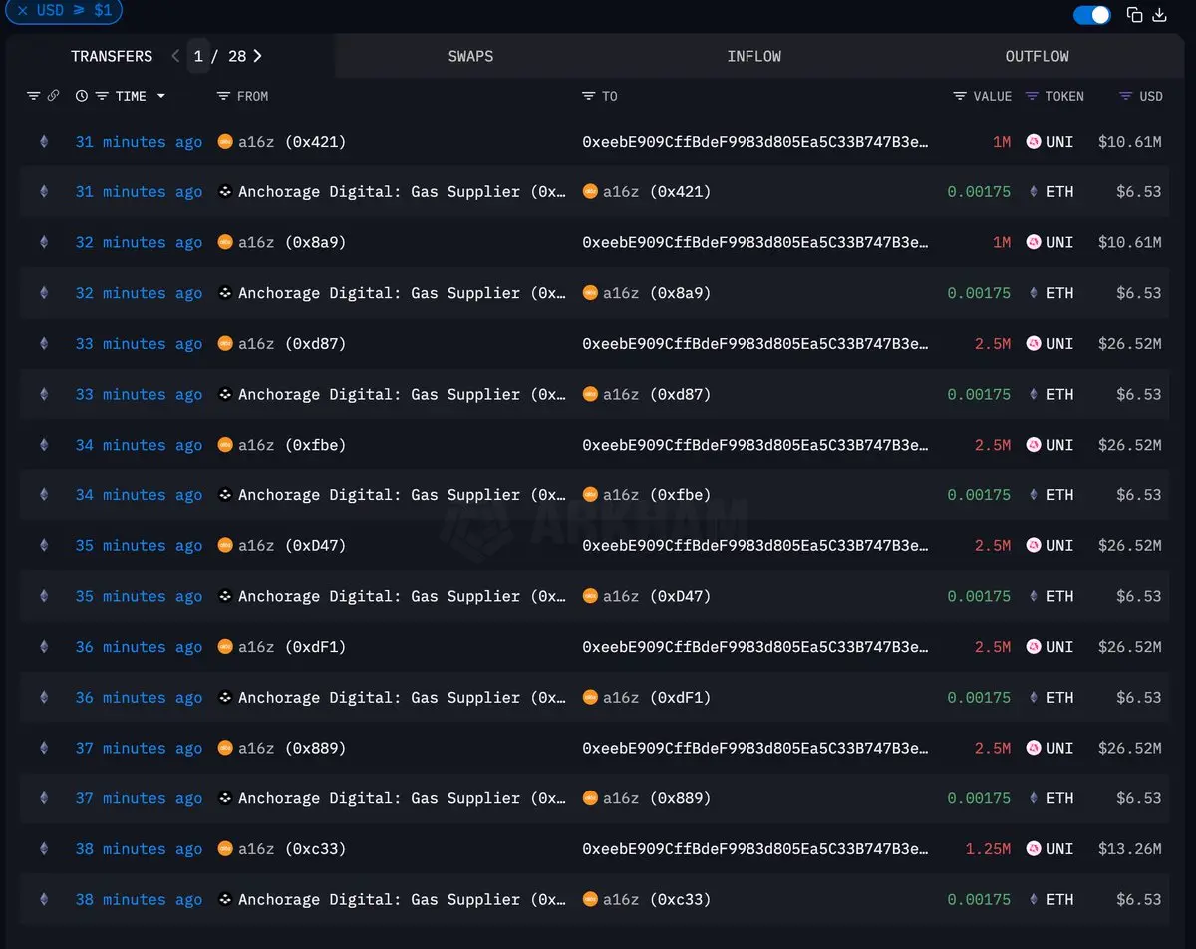Select the 0.00175 value in the row to a16z (0xd87)
Screen dimensions: 1196x949
(x=979, y=395)
